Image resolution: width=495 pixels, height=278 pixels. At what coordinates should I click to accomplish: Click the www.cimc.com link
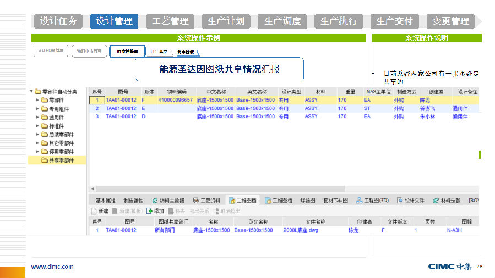coord(52,267)
